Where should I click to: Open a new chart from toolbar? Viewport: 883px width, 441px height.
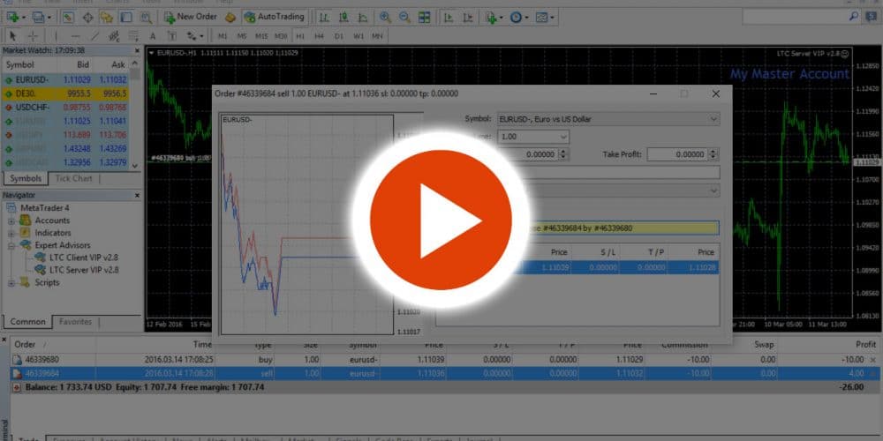[13, 18]
